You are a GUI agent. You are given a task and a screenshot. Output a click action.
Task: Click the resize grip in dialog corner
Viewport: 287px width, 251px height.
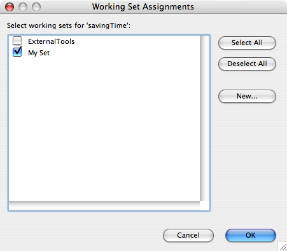click(283, 247)
